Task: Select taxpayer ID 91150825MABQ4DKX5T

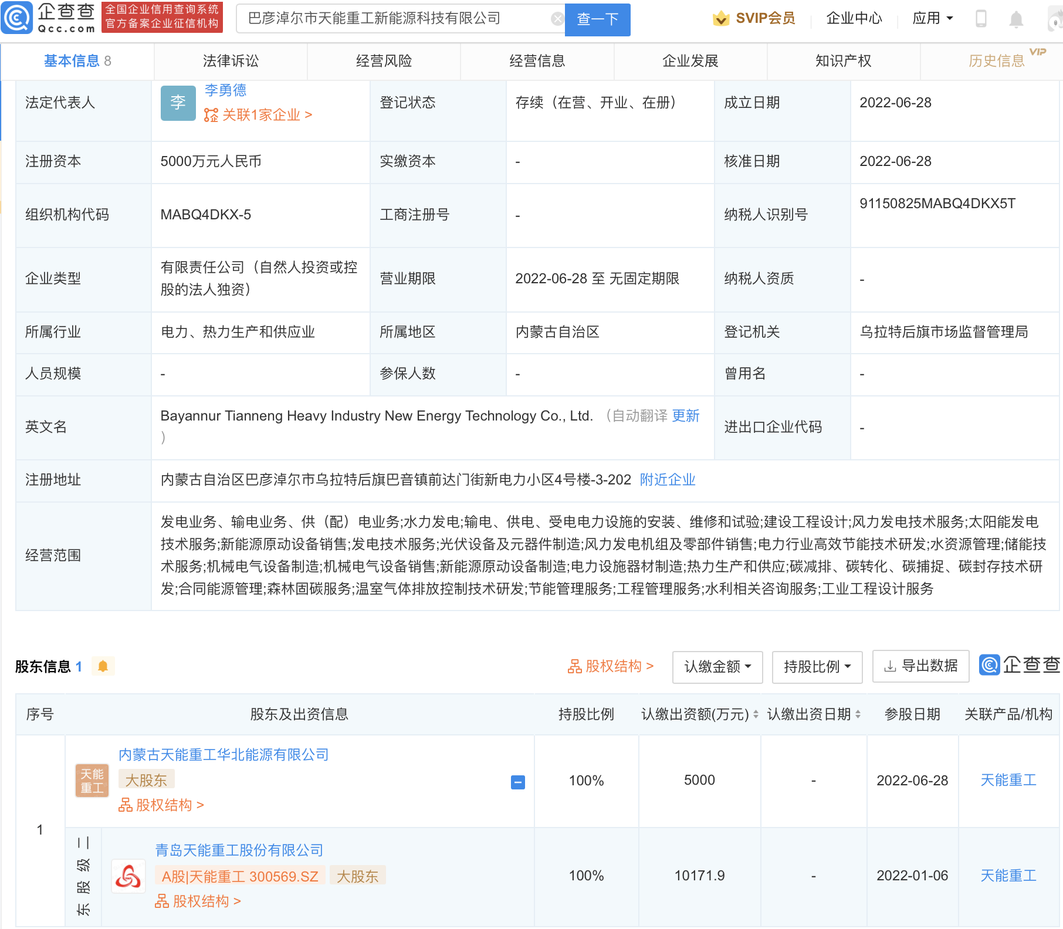Action: [937, 204]
